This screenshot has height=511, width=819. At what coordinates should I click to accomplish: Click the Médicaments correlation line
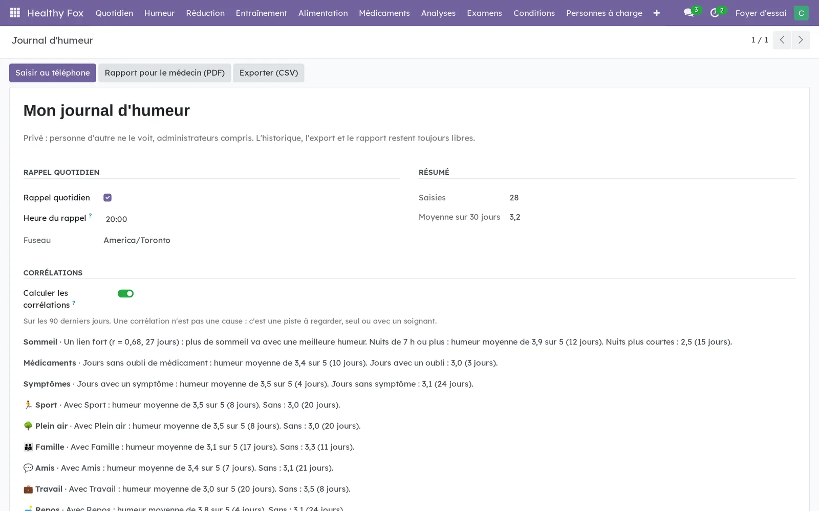261,363
